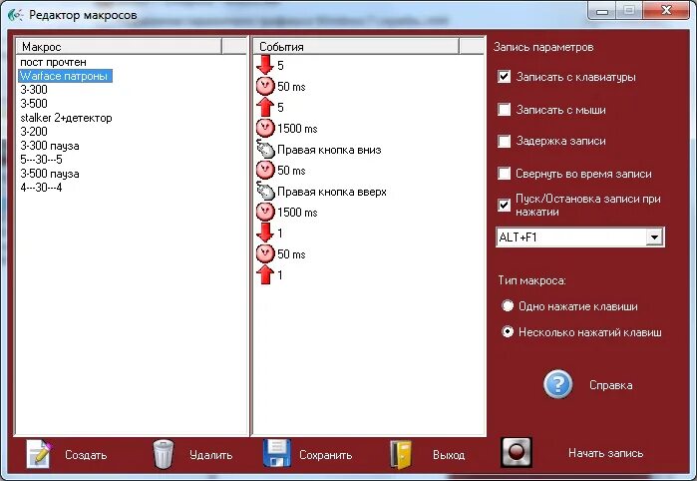Click the door Выход icon
The height and width of the screenshot is (481, 697).
pos(401,454)
